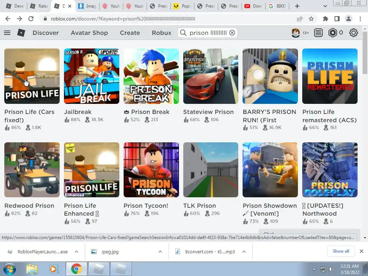Open Jailbreak game title link
This screenshot has width=368, height=276.
tap(78, 112)
